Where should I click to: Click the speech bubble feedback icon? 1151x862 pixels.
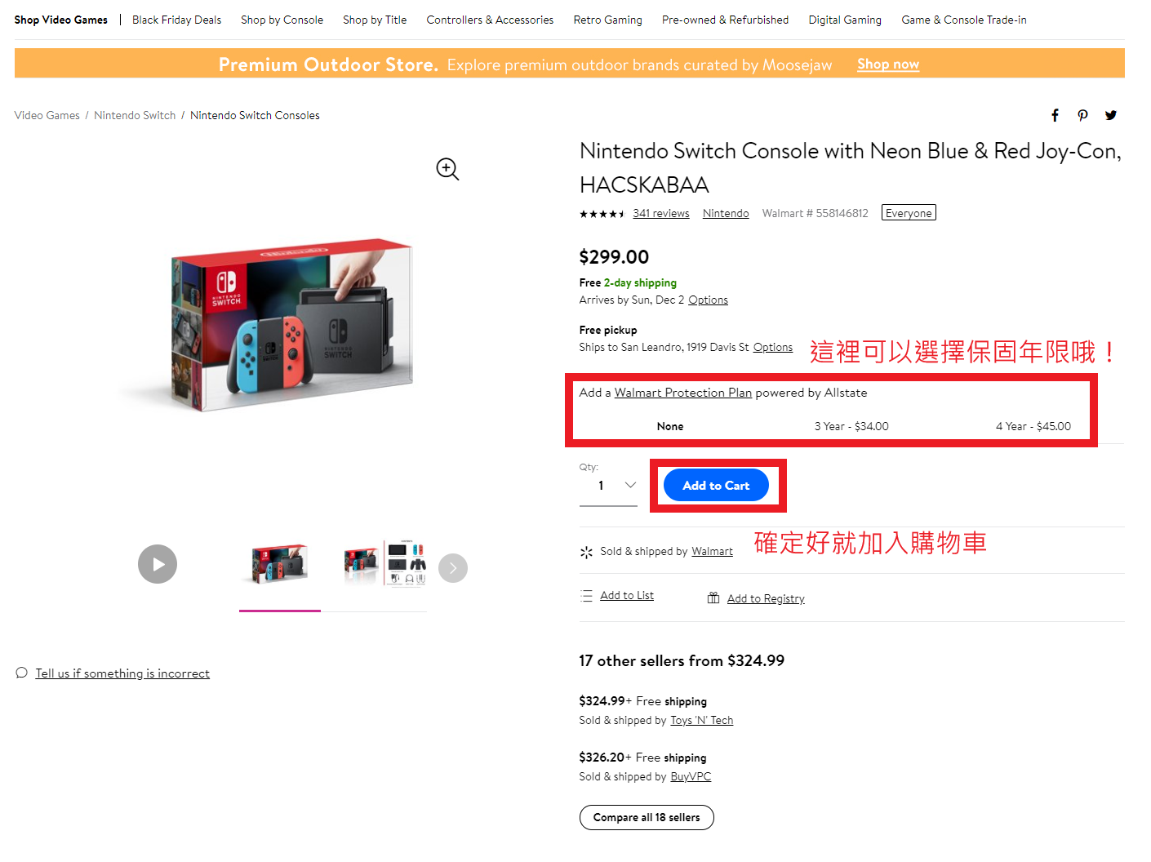click(x=21, y=673)
